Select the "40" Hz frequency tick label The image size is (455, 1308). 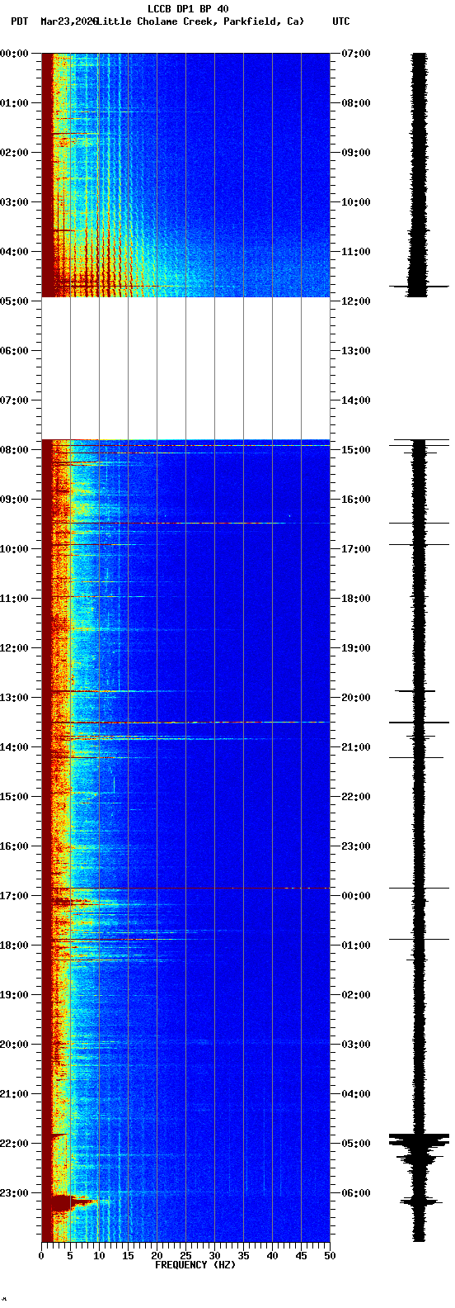272,1256
